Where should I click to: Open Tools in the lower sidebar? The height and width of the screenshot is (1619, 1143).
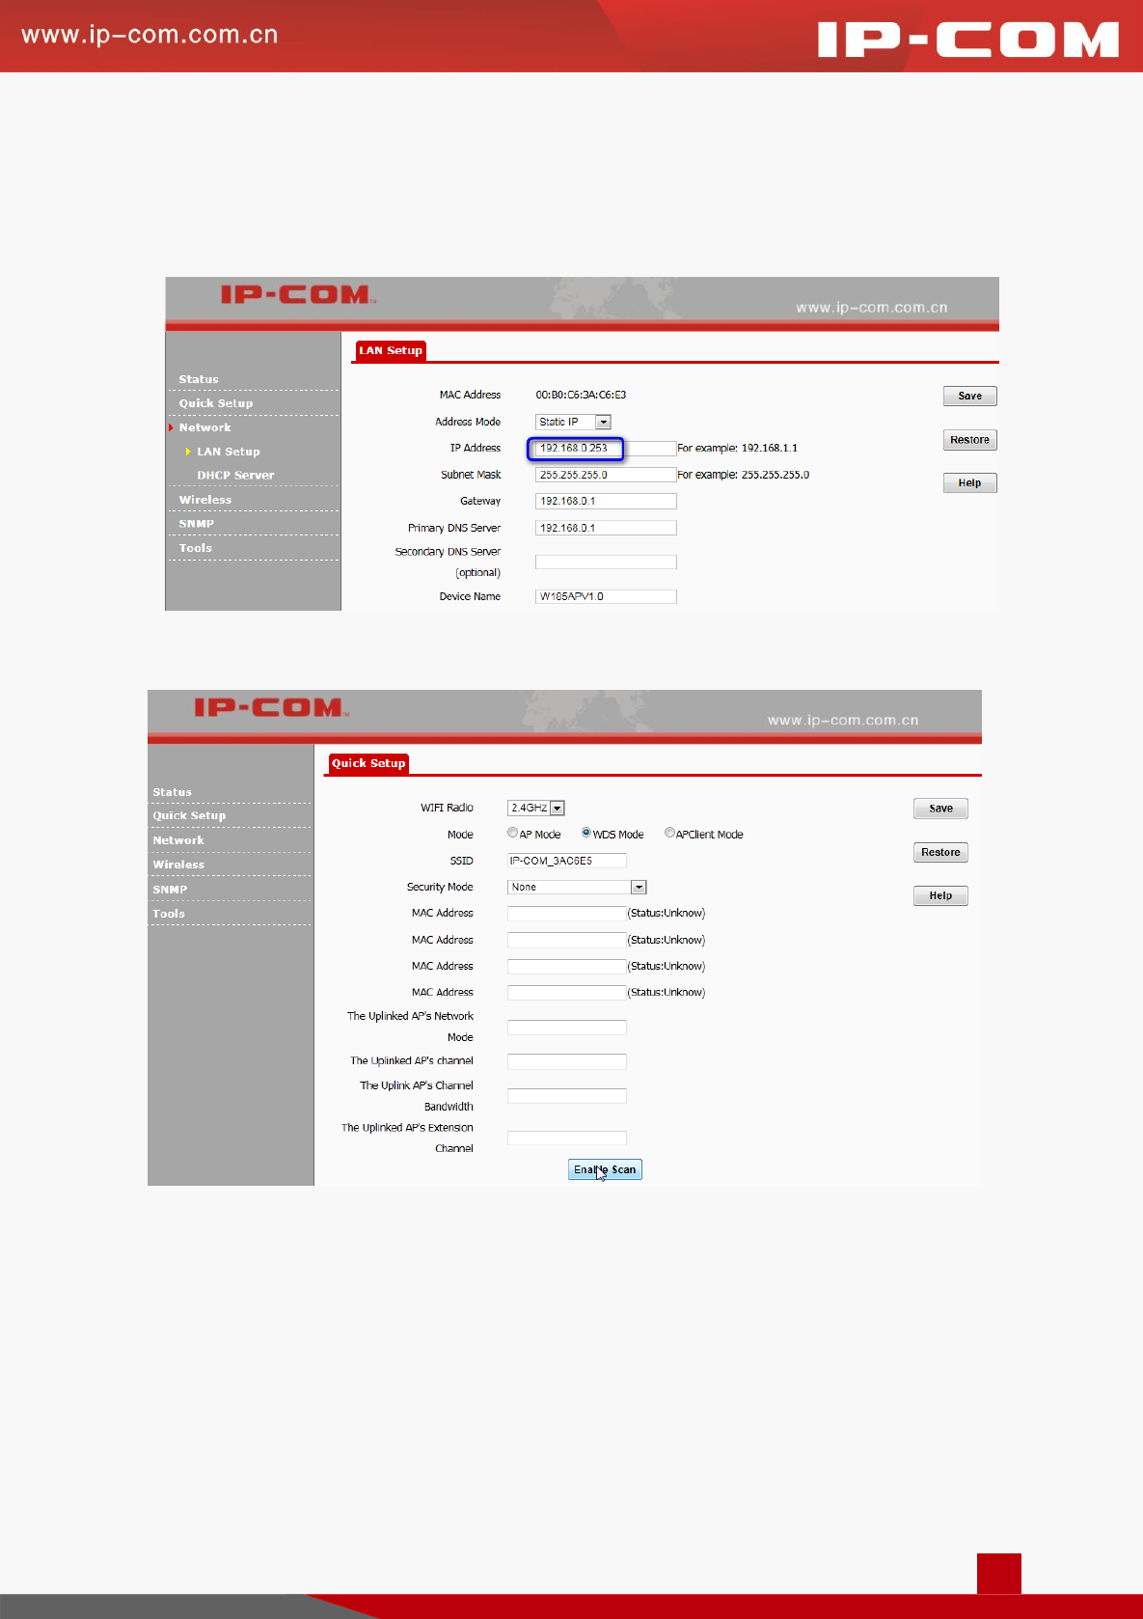pos(169,914)
